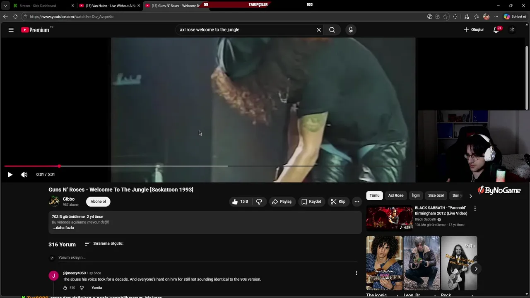Open YouTube account avatar menu

[512, 30]
